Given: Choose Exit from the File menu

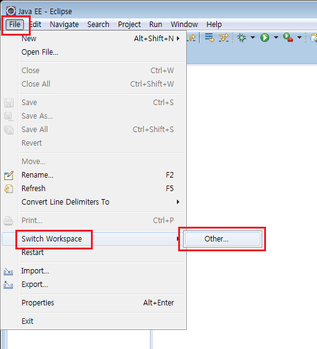Looking at the screenshot, I should click(x=103, y=321).
